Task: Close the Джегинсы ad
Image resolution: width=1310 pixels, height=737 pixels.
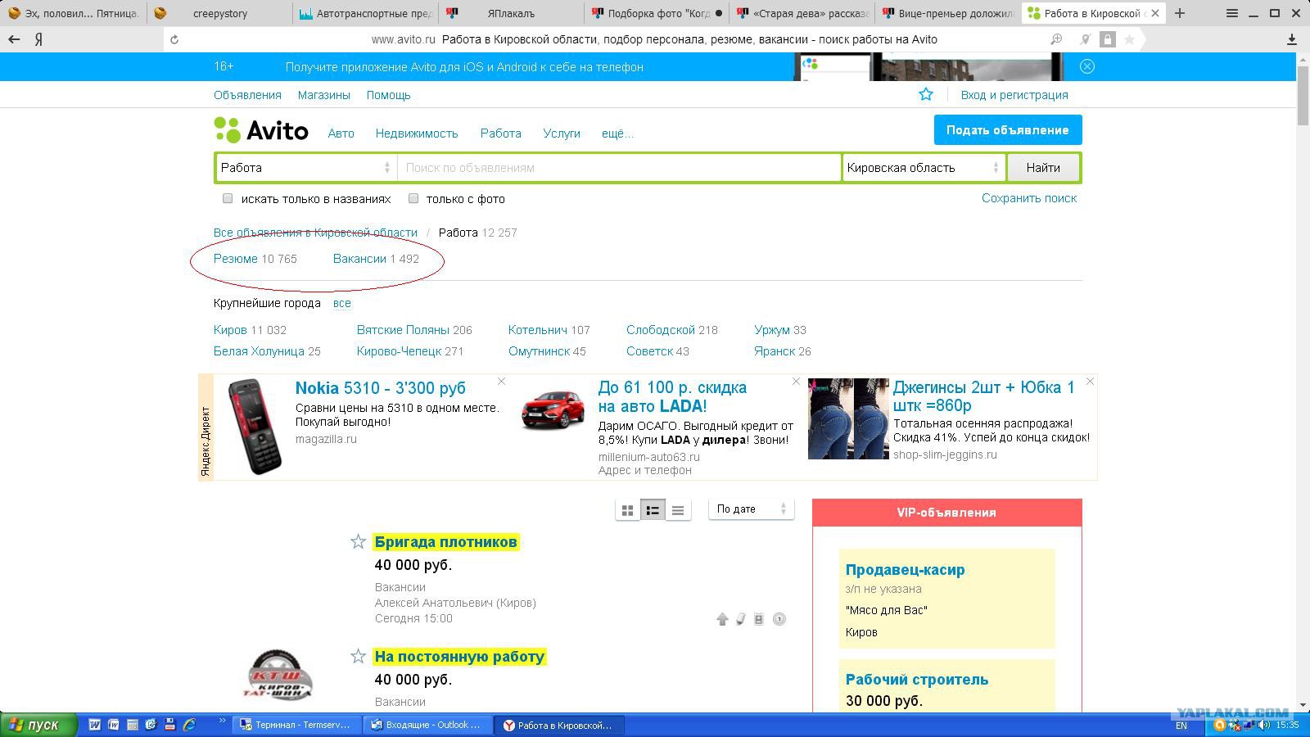Action: [1090, 381]
